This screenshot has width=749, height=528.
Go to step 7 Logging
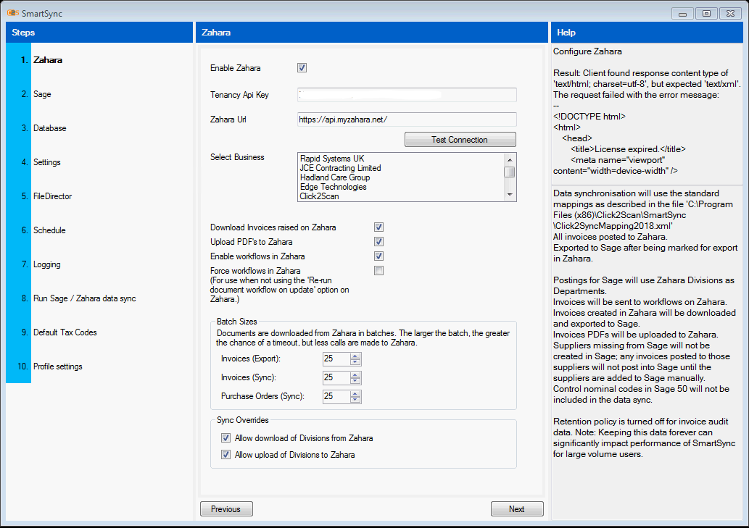click(47, 264)
